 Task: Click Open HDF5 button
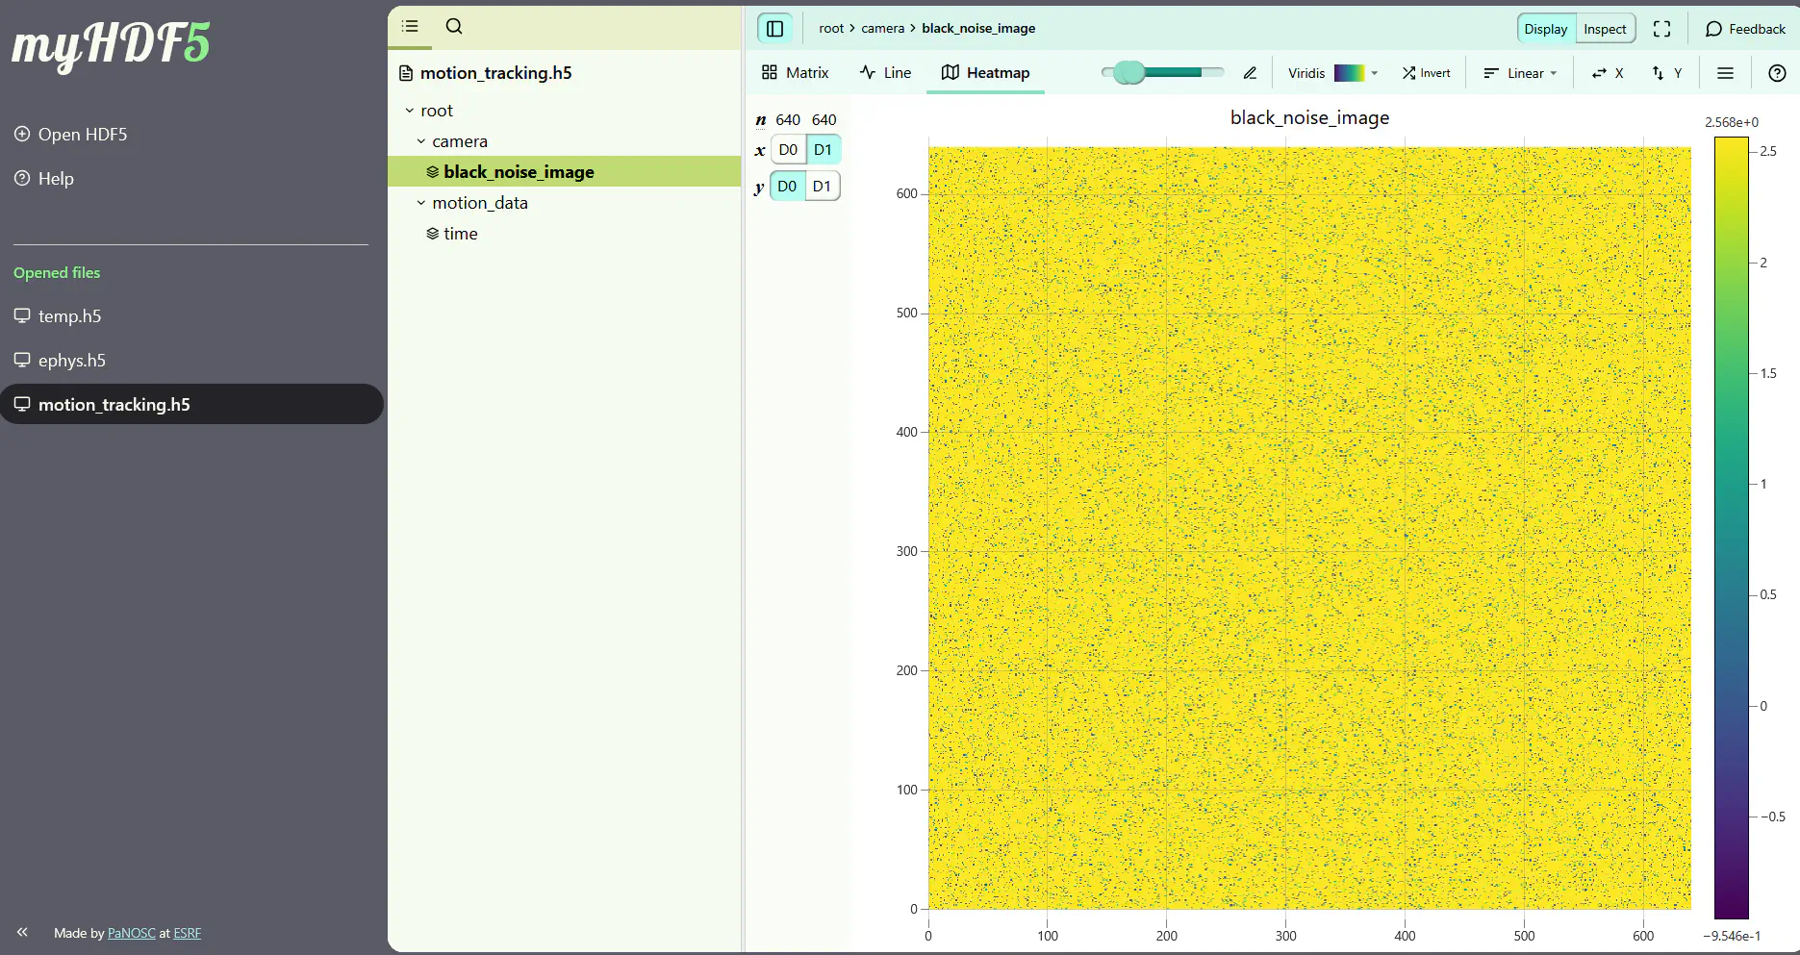(x=71, y=135)
